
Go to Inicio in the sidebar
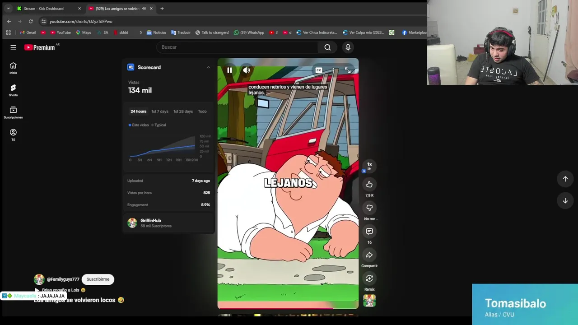coord(13,68)
